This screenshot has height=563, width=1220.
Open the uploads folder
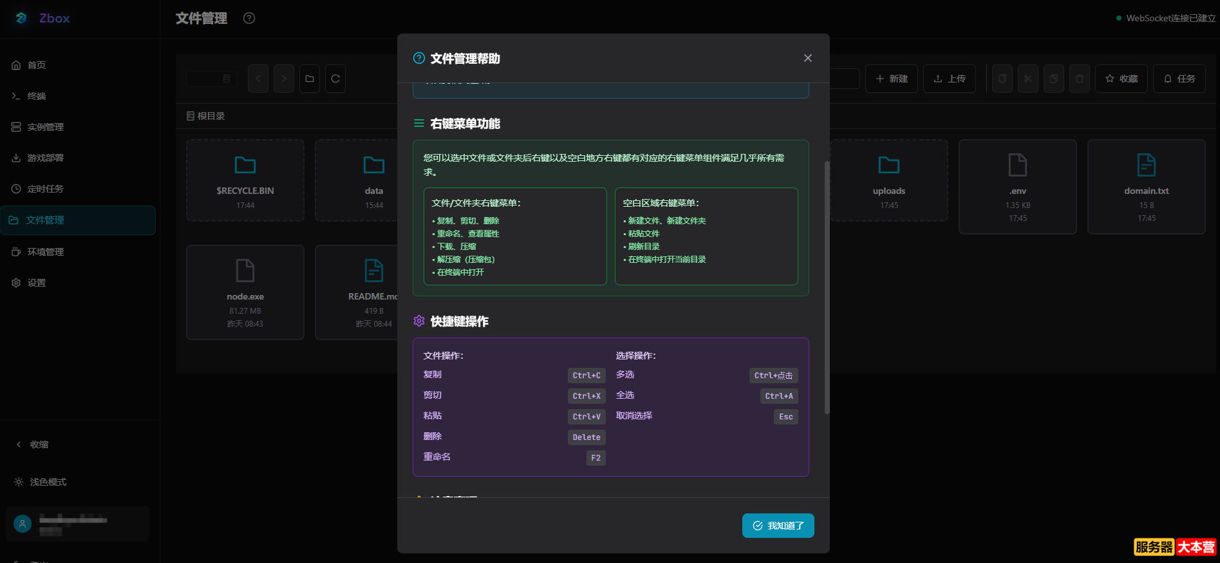889,180
